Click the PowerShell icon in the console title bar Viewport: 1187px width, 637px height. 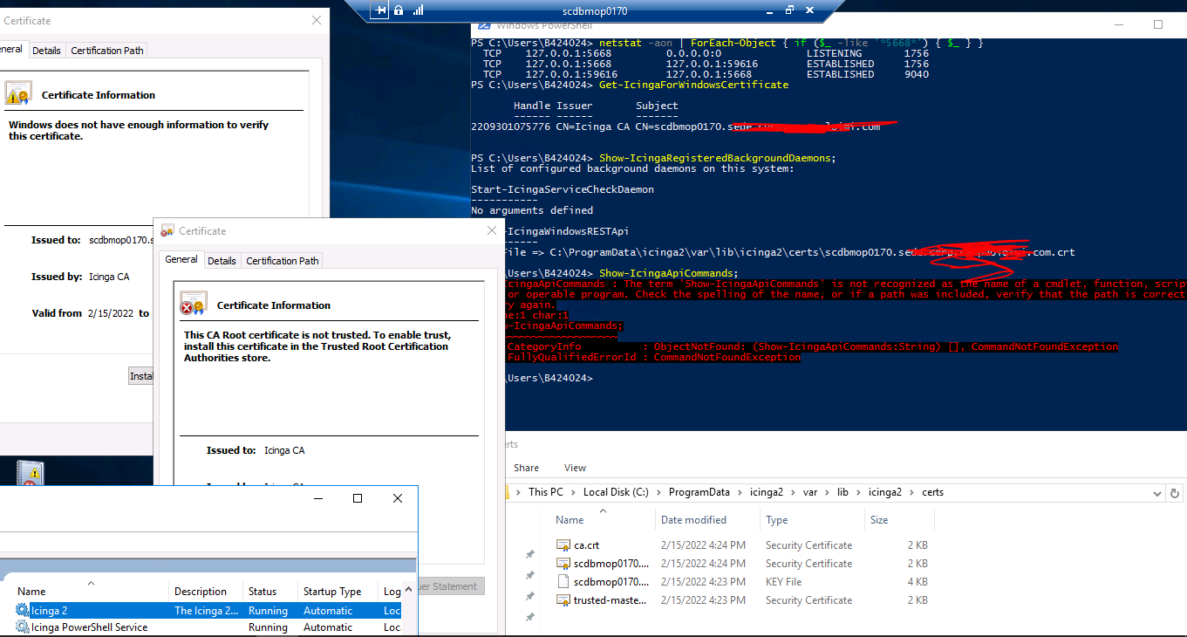[x=484, y=25]
